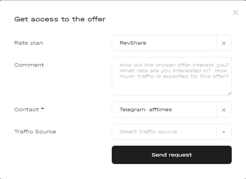
Task: Click the RevShare value text
Action: 133,43
